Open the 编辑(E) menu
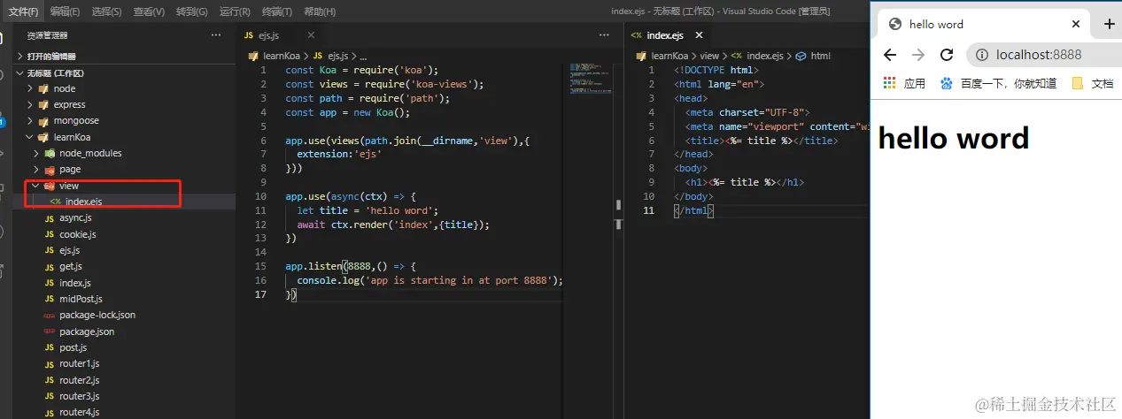 tap(65, 11)
